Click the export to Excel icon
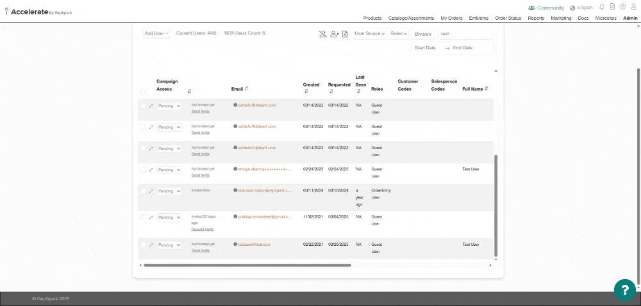Image resolution: width=641 pixels, height=306 pixels. 345,34
